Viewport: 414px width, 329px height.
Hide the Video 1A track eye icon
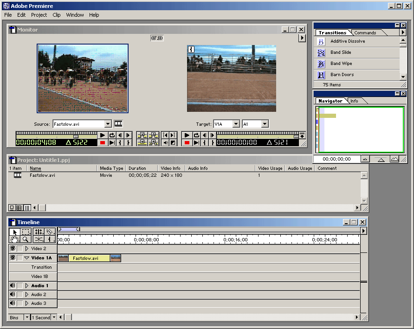13,258
